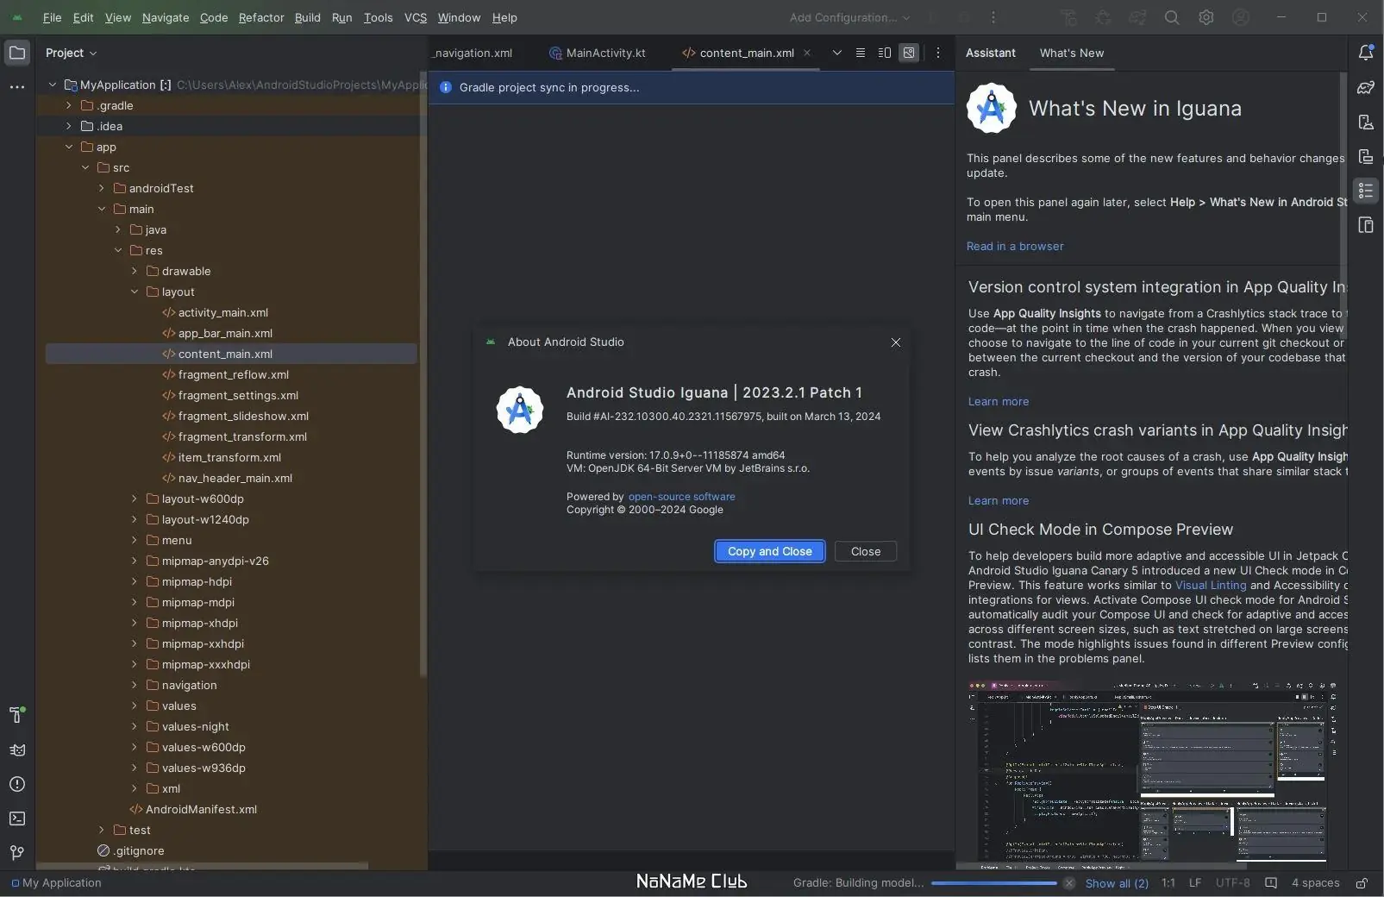Show hidden editor tabs dropdown arrow
This screenshot has height=897, width=1384.
coord(836,53)
